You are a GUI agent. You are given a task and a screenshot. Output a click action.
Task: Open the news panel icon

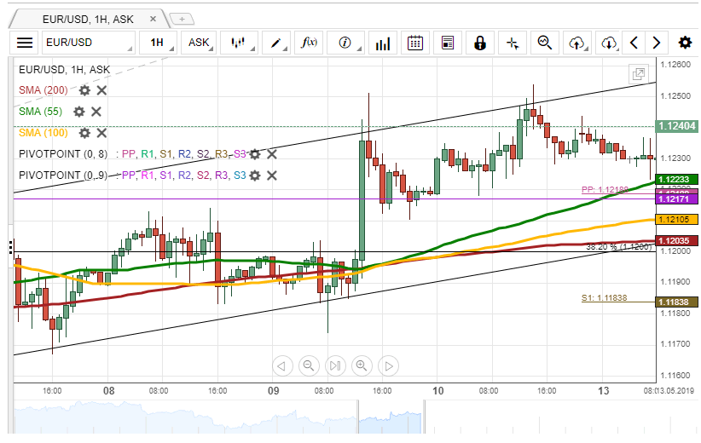[448, 43]
